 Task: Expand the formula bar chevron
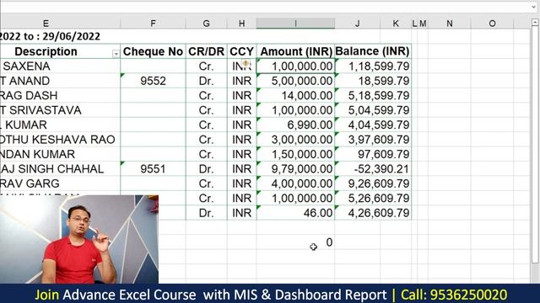[x=534, y=7]
